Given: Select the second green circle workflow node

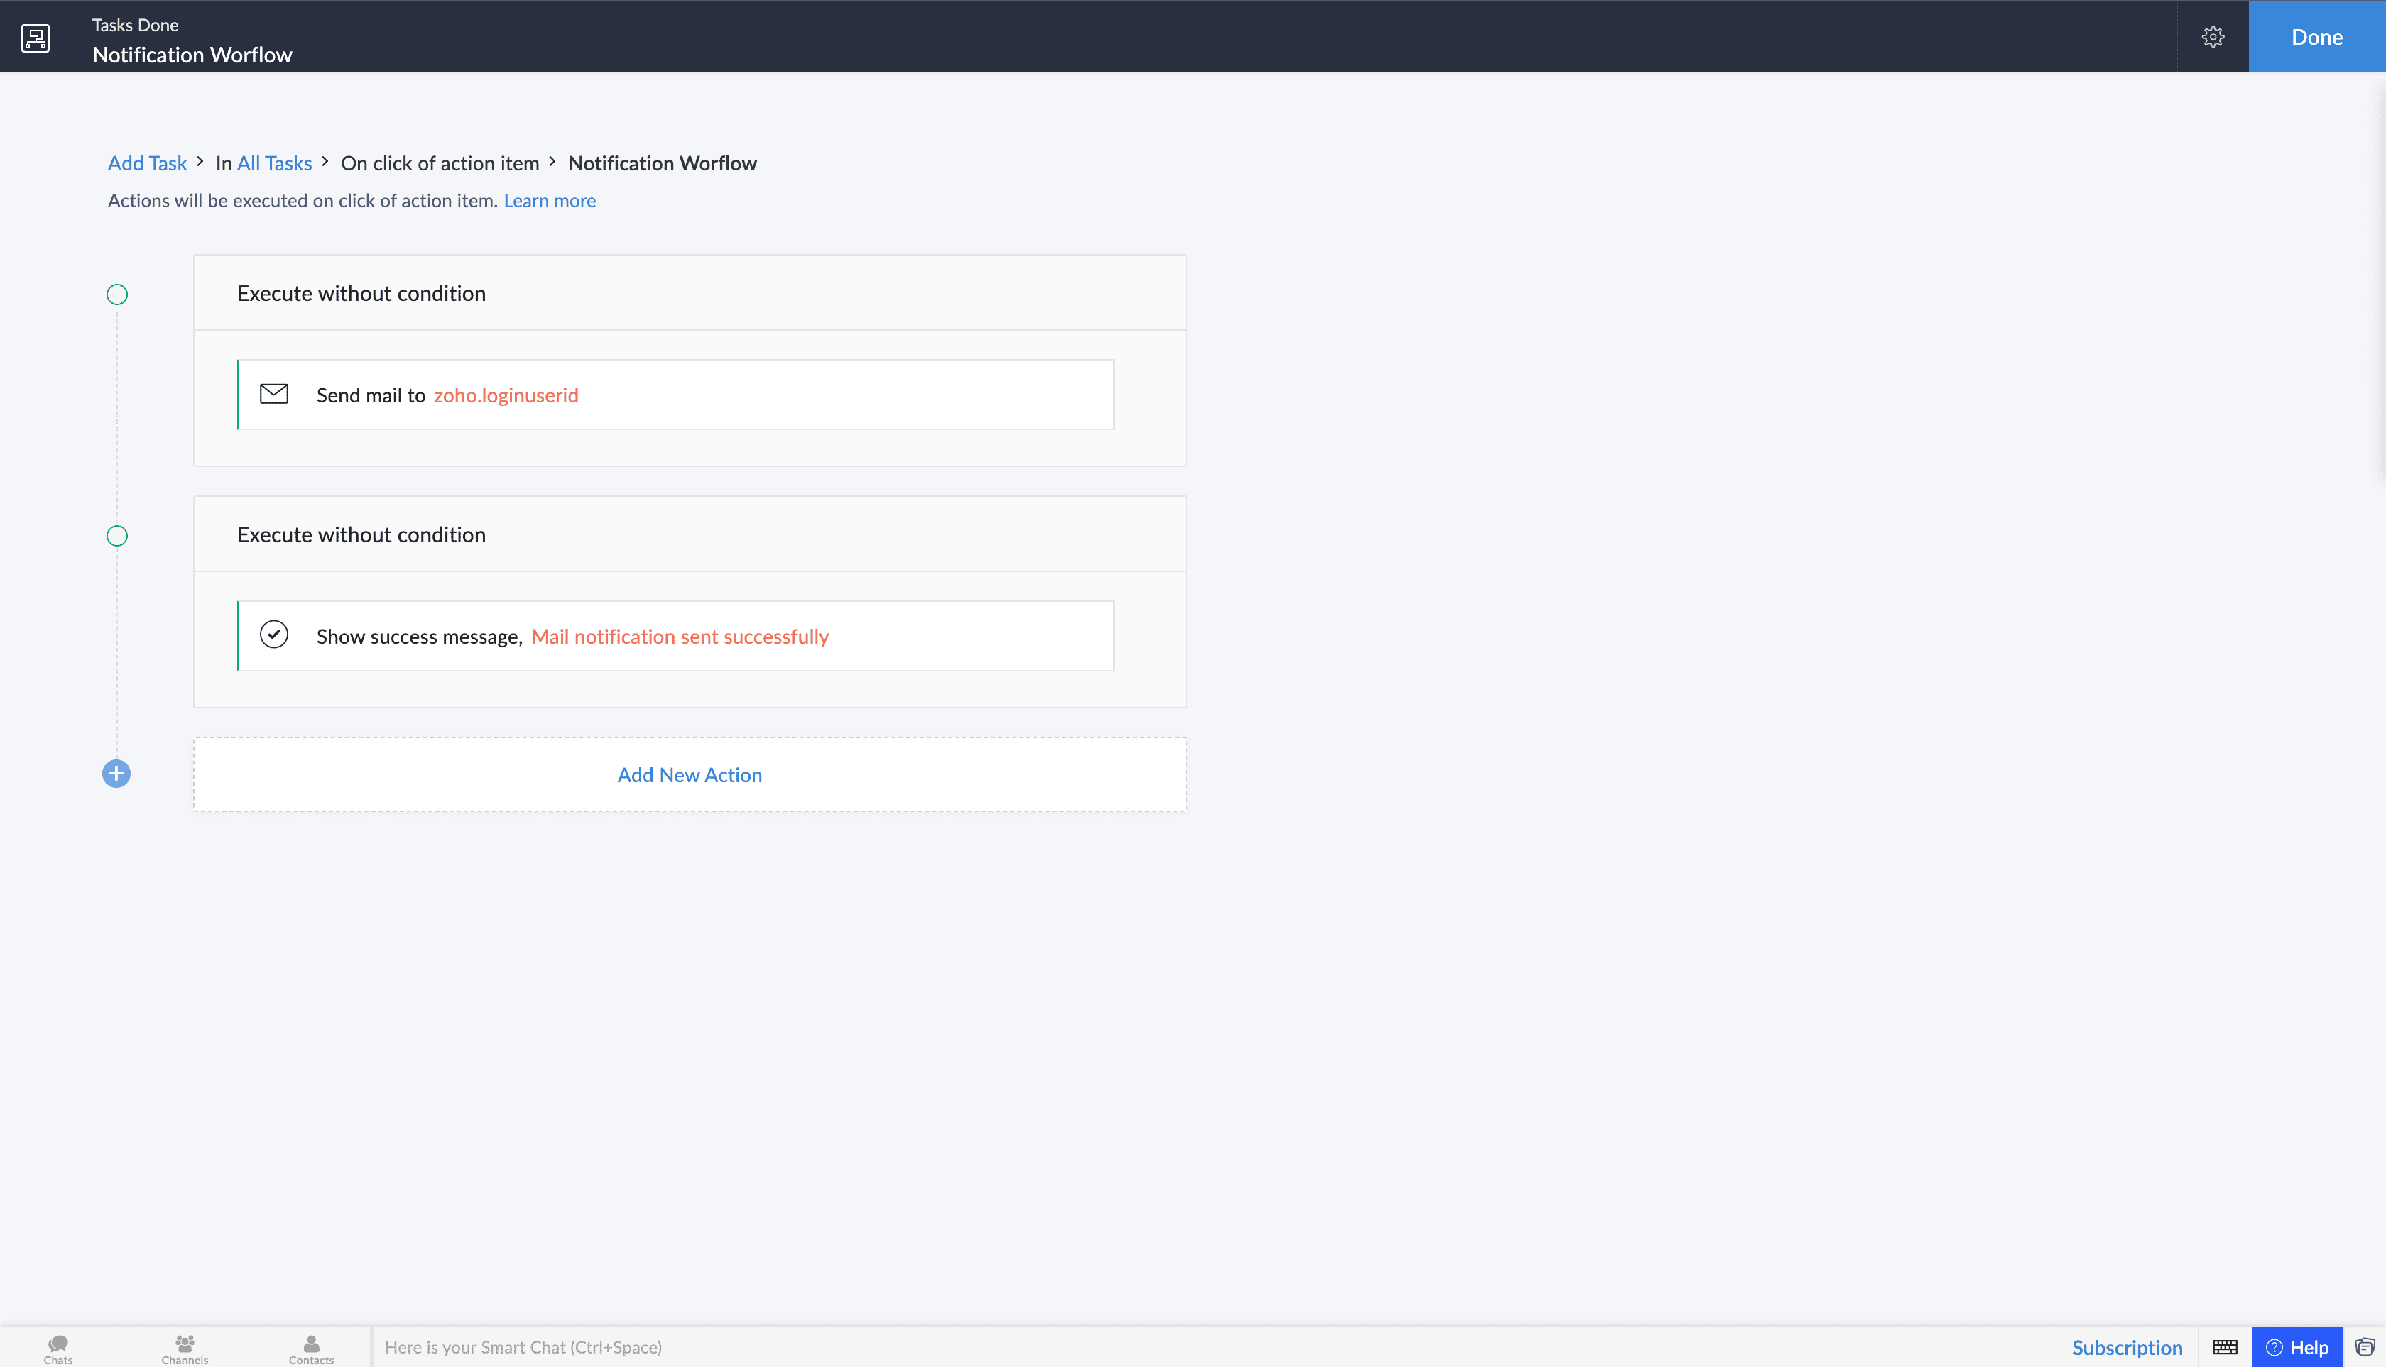Looking at the screenshot, I should tap(116, 536).
